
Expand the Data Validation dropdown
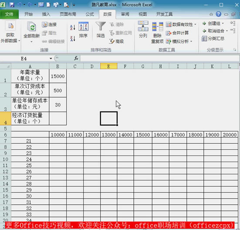[x=195, y=24]
